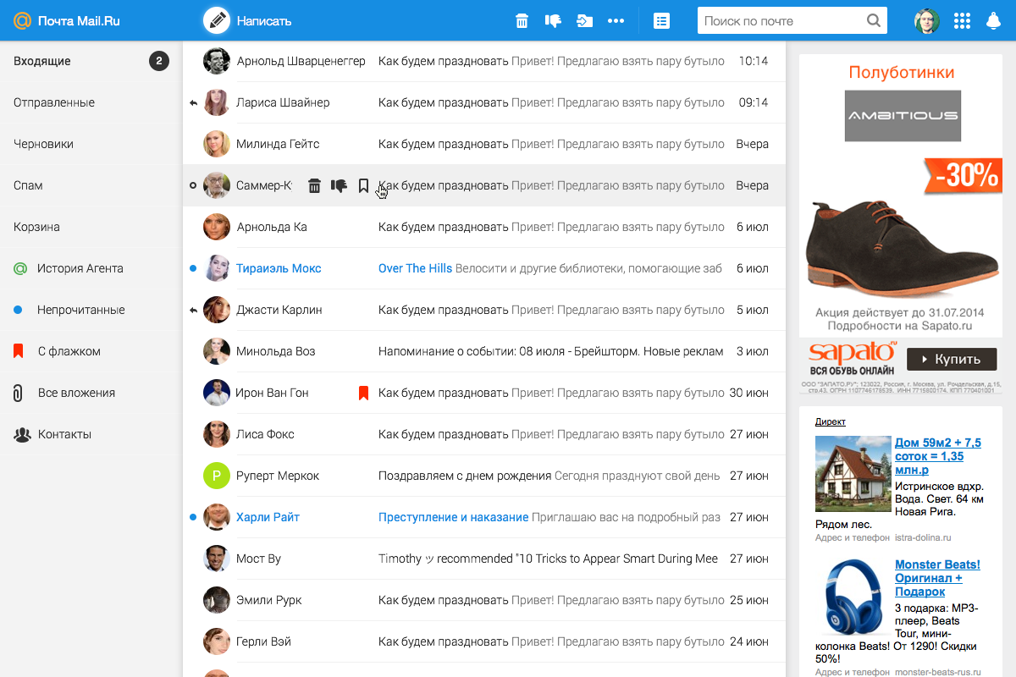Screen dimensions: 1016x677
Task: Delete messages with toolbar trash icon
Action: coord(522,21)
